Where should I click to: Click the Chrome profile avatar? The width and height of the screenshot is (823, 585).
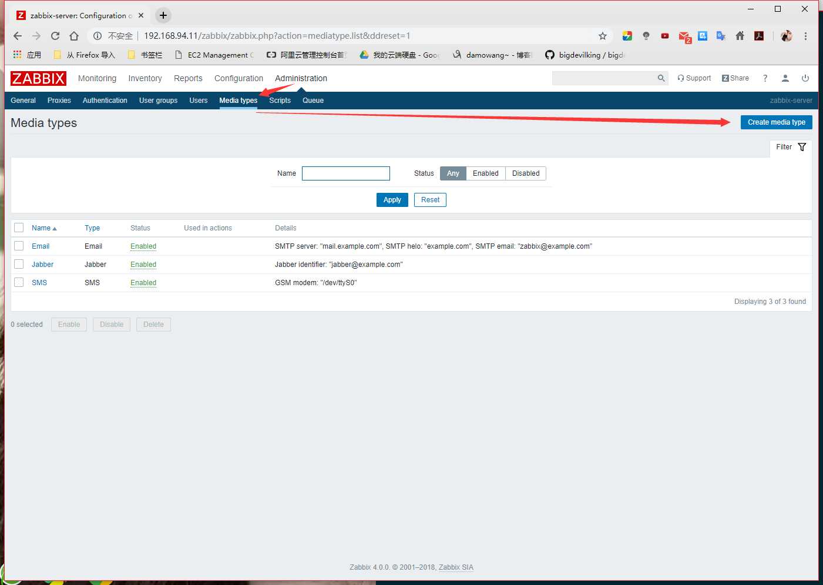[x=787, y=36]
